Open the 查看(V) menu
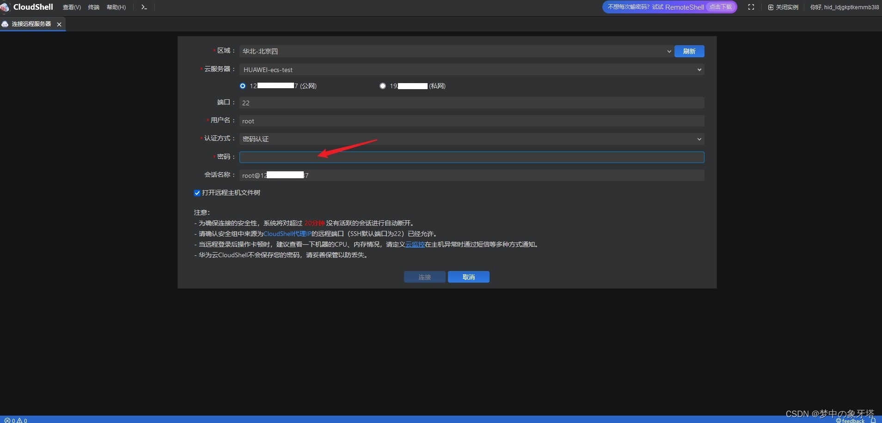Screen dimensions: 882x423 coord(72,7)
